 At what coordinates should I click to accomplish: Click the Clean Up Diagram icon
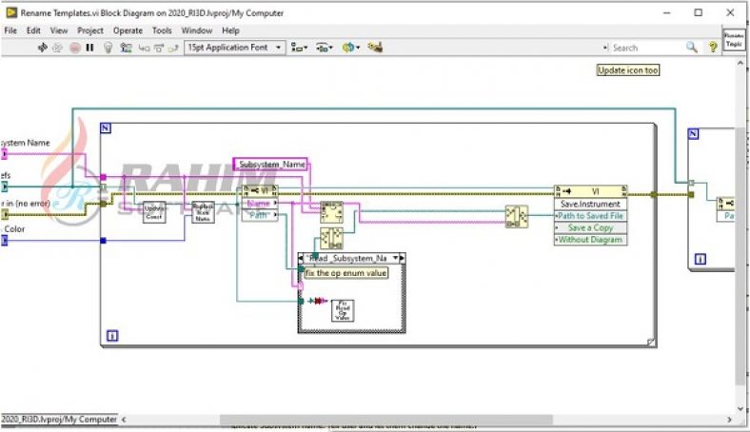click(x=375, y=48)
